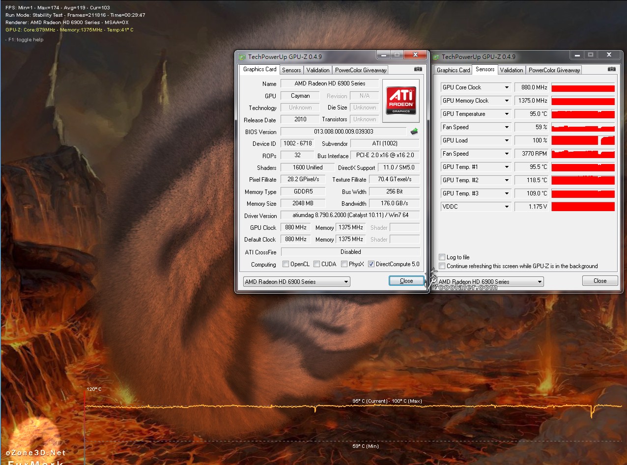Open the GPU Temperature sensor dropdown

click(507, 114)
